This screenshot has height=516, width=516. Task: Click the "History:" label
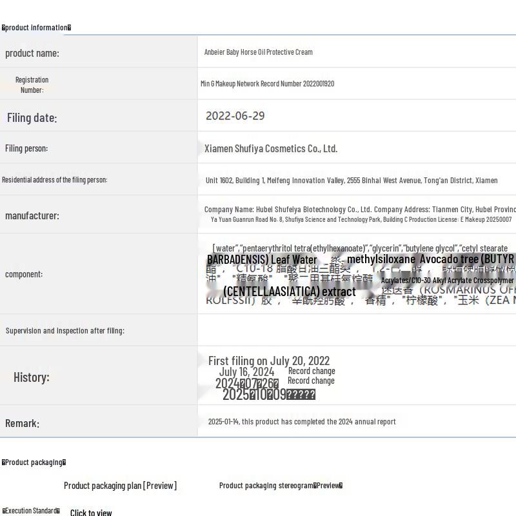coord(31,377)
